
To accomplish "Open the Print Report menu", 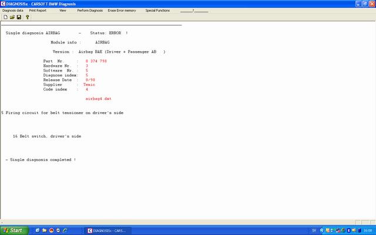I will coord(38,11).
